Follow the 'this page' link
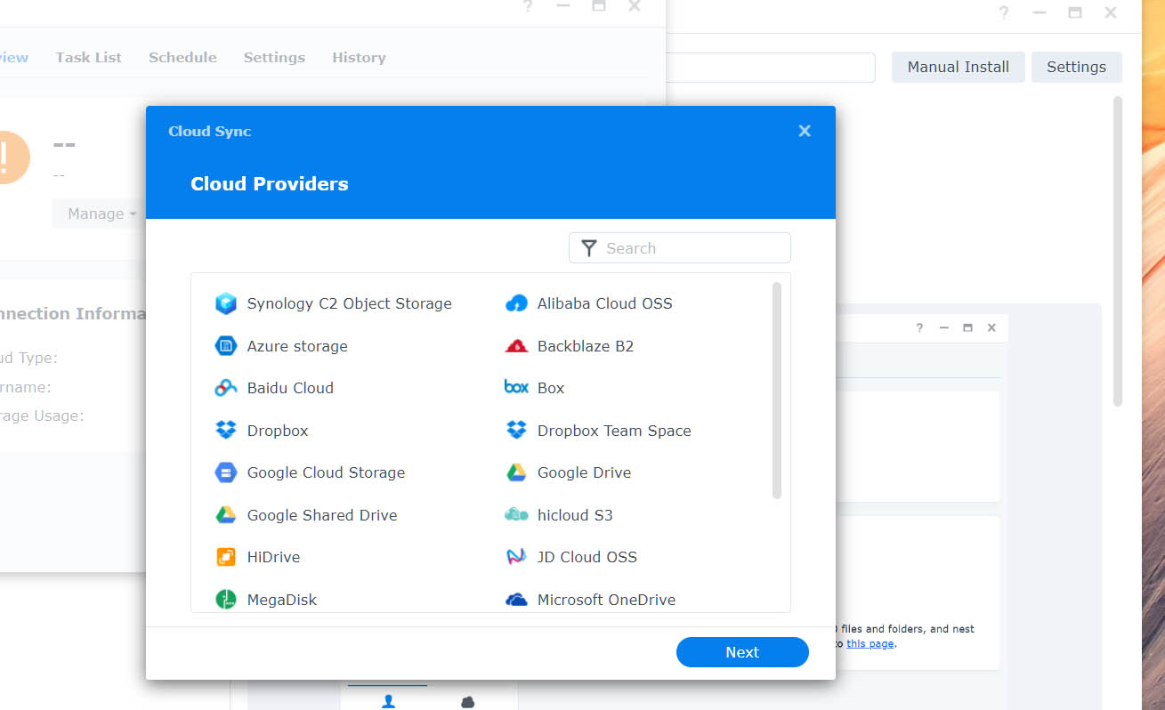The width and height of the screenshot is (1165, 710). point(870,643)
